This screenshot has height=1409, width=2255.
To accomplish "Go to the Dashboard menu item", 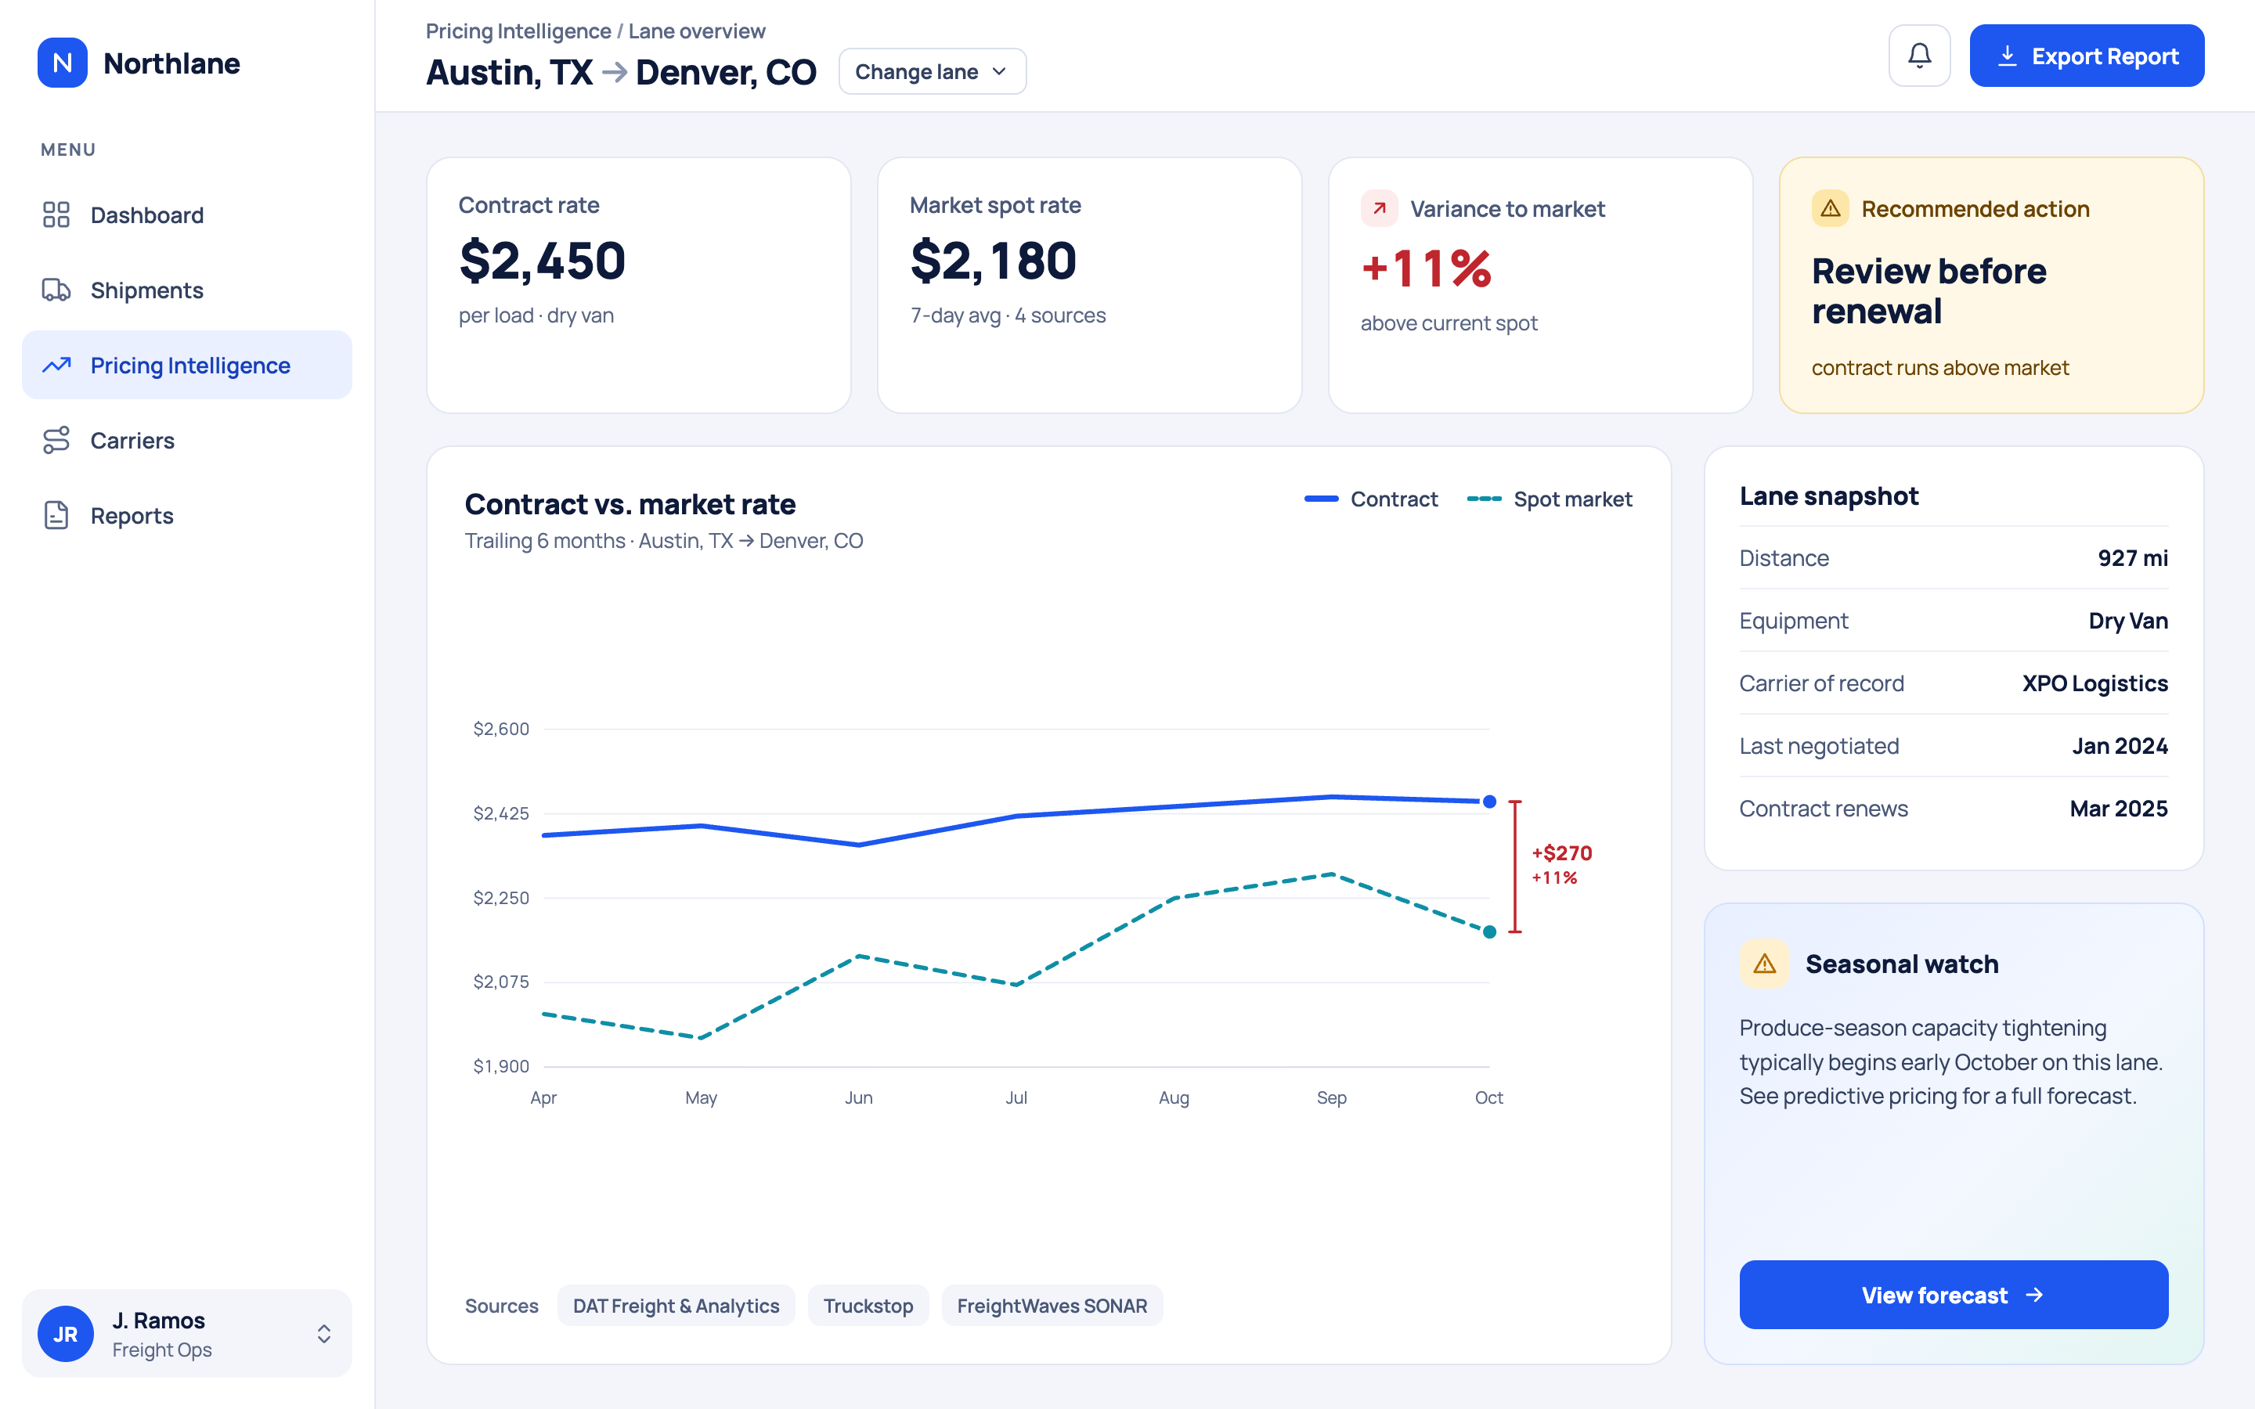I will (187, 214).
